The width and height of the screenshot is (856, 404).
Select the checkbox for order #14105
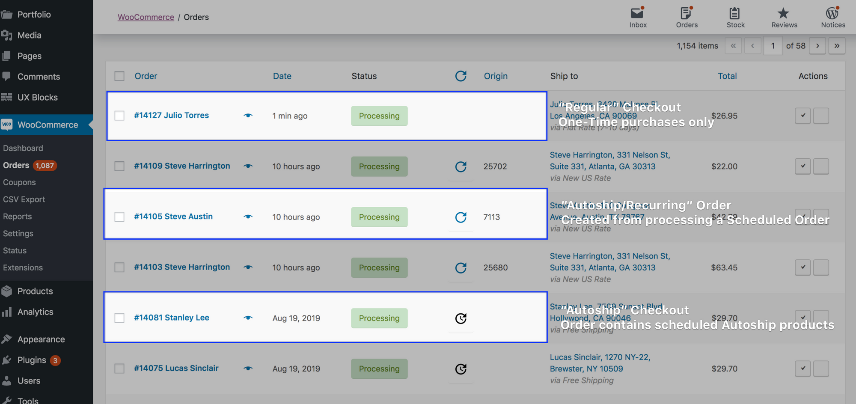pyautogui.click(x=119, y=217)
